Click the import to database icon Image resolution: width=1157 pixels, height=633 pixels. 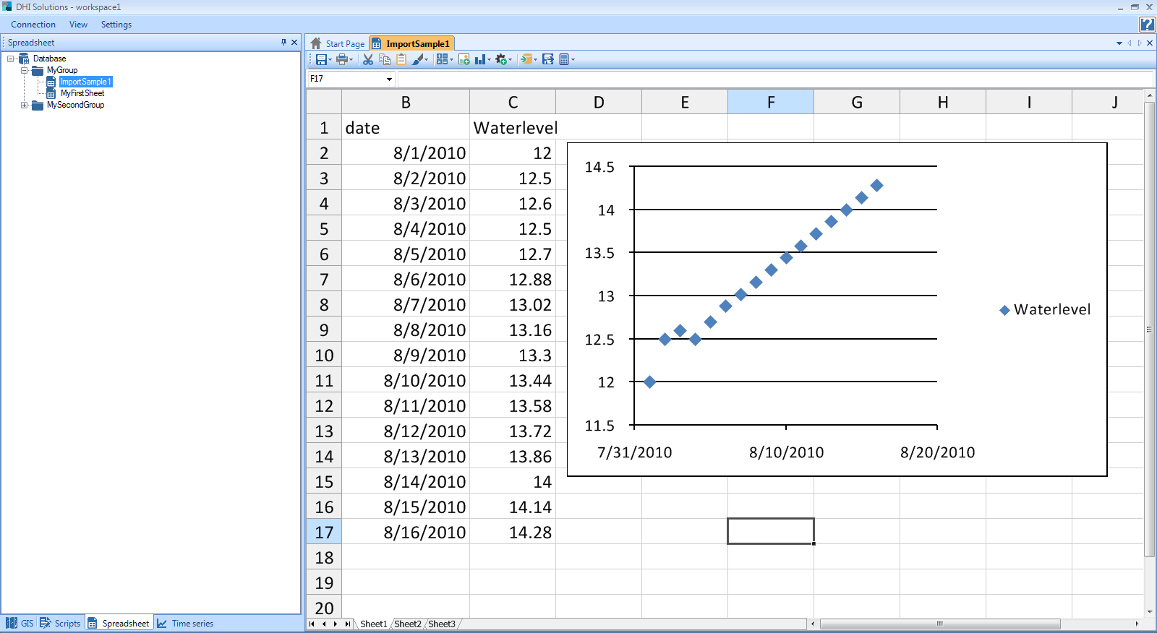526,59
